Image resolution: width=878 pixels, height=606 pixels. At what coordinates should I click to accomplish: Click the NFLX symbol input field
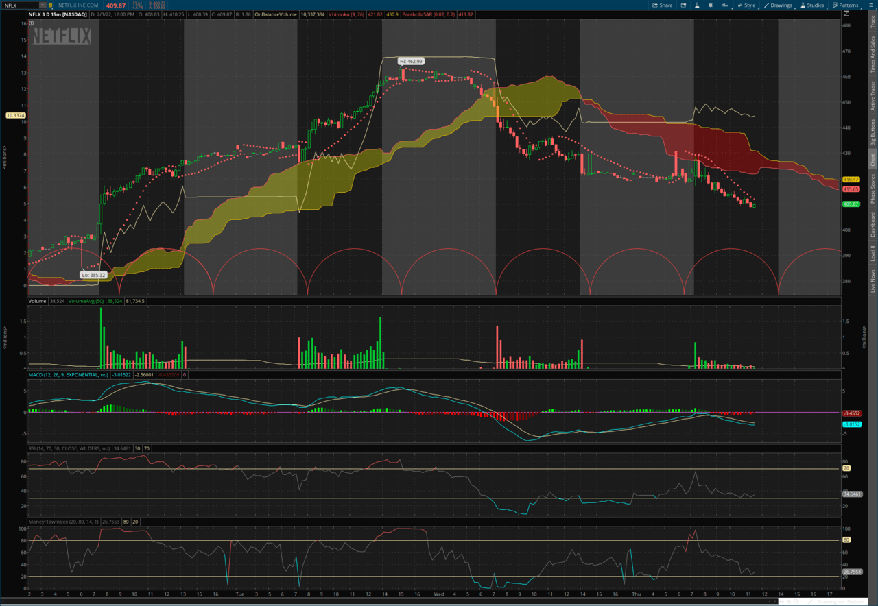[x=21, y=5]
